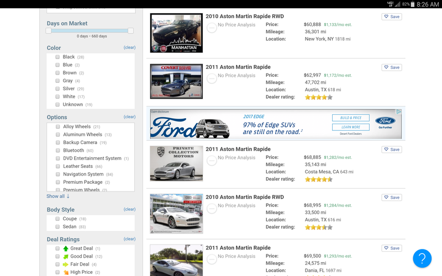Check the Unknown color filter
Viewport: 442px width, 276px height.
tap(57, 104)
